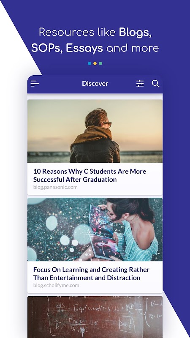Open article '10 Reasons Why C Students' title
This screenshot has height=338, width=190.
(x=90, y=175)
